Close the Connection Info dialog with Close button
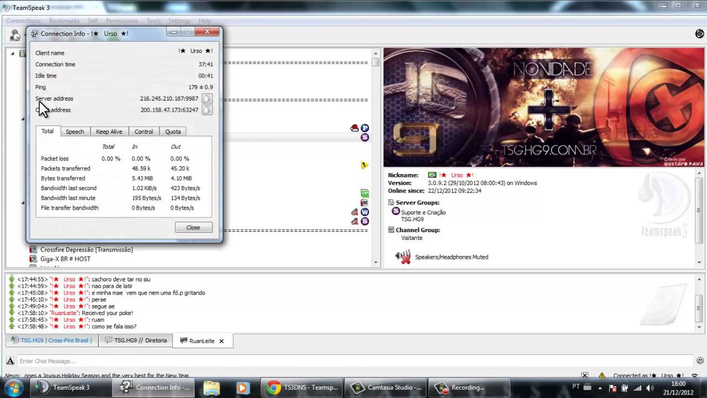Image resolution: width=707 pixels, height=398 pixels. pyautogui.click(x=193, y=227)
